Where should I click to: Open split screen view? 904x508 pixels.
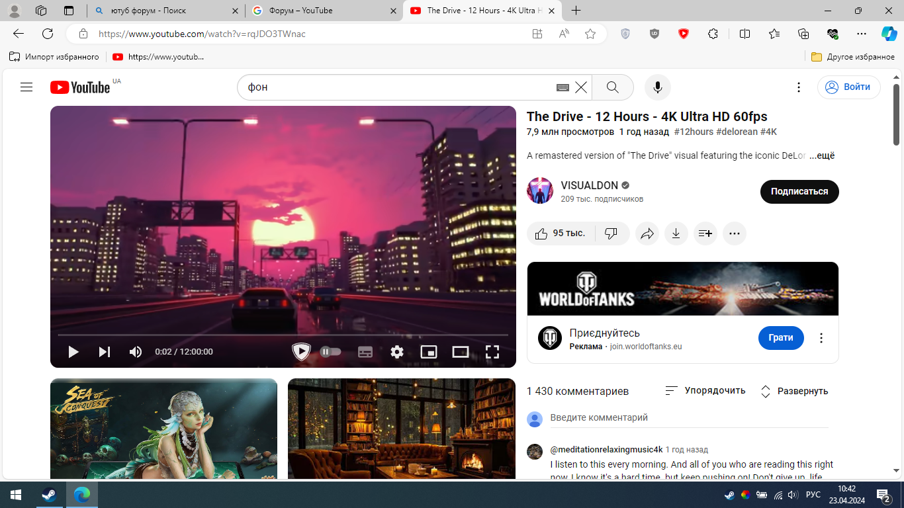click(x=745, y=34)
